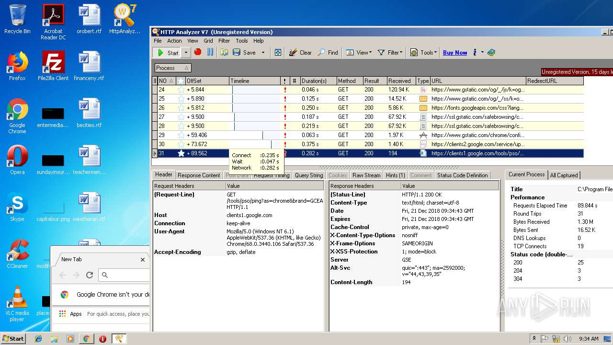Toggle the star on request row 25

tap(181, 99)
